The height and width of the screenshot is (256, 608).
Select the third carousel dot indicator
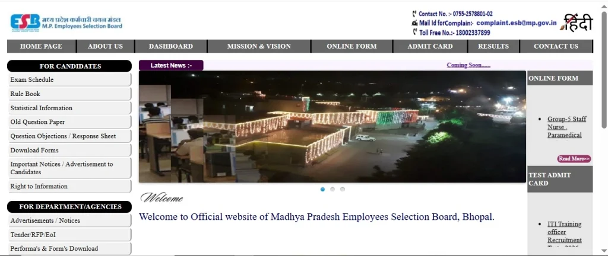(x=343, y=189)
